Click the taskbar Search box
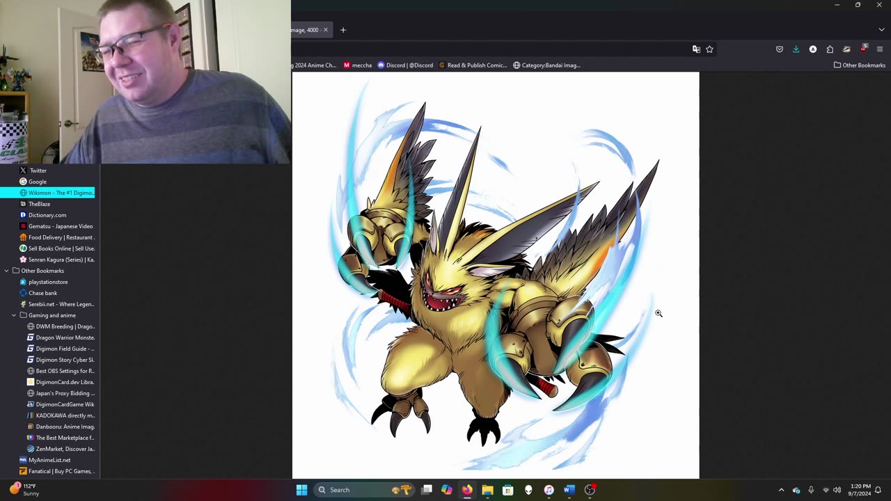891x501 pixels. pyautogui.click(x=365, y=490)
